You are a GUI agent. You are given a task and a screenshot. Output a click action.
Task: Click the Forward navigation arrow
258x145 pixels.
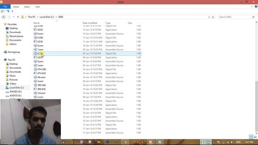[9, 17]
